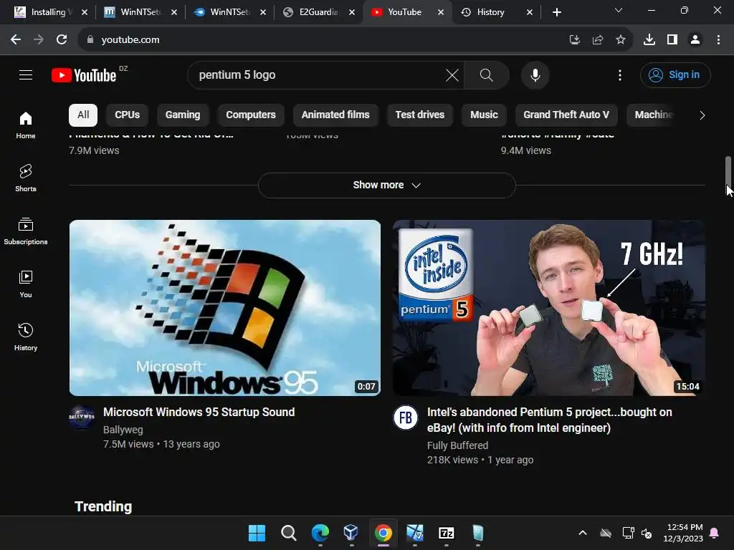Expand the Show more section
The image size is (734, 550).
click(386, 185)
